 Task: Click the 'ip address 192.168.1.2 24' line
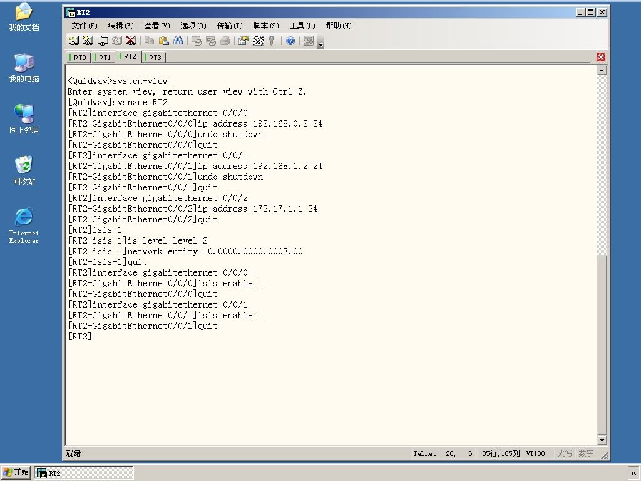tap(195, 166)
